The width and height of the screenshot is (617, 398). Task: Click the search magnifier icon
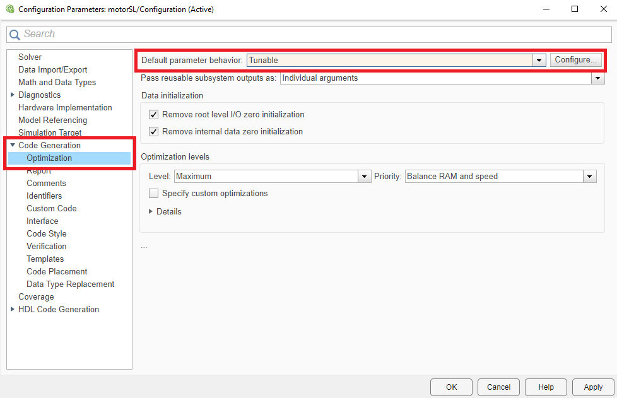click(15, 35)
